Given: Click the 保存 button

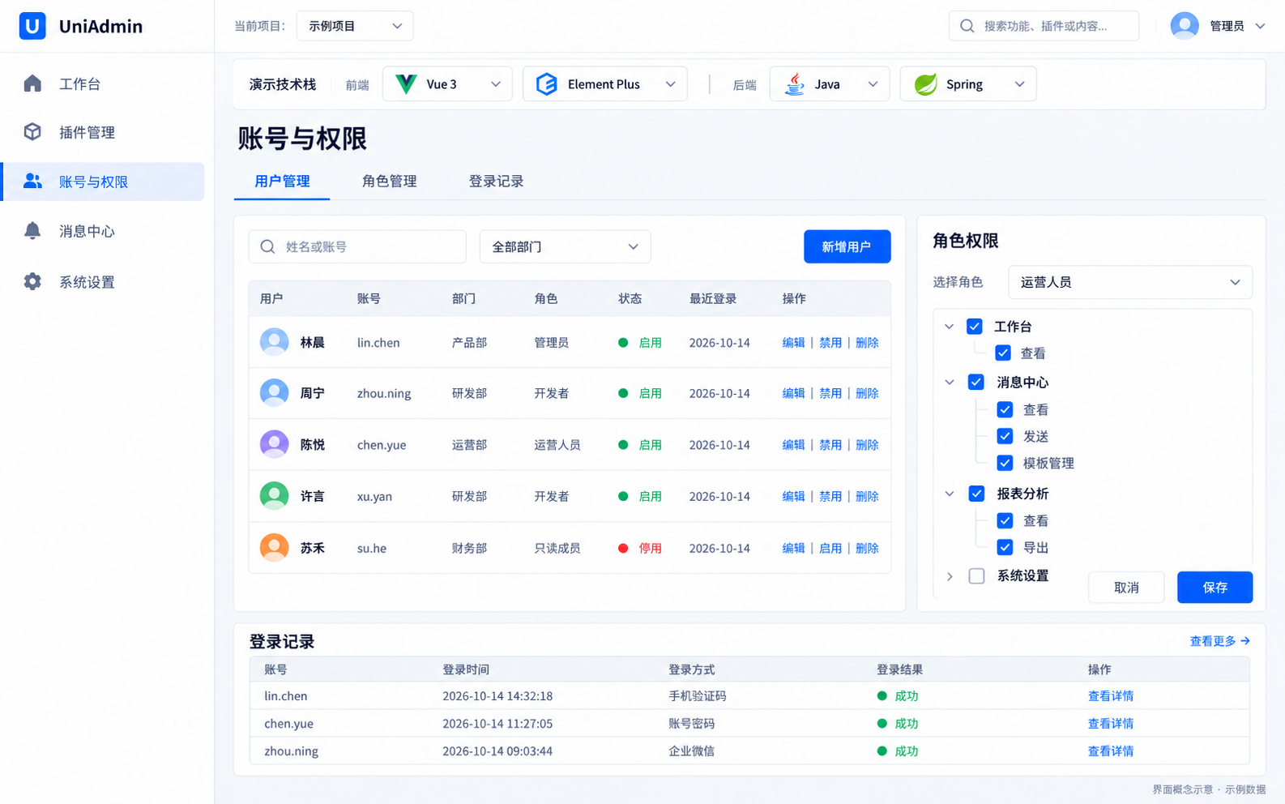Looking at the screenshot, I should (1215, 588).
